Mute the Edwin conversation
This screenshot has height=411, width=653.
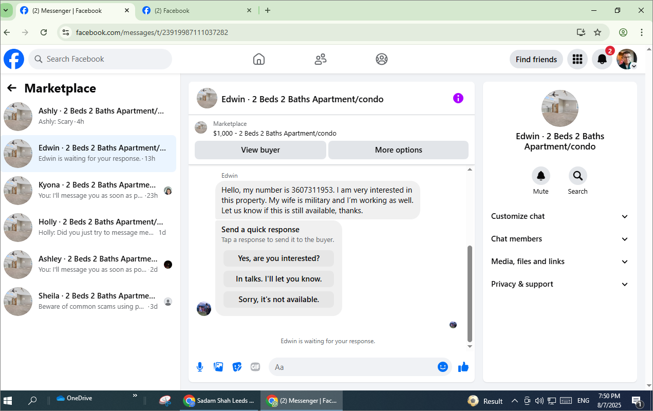click(540, 176)
